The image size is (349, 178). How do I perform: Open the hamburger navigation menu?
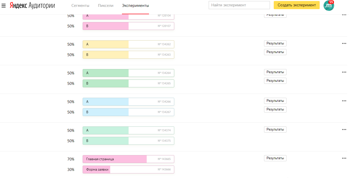click(x=4, y=5)
